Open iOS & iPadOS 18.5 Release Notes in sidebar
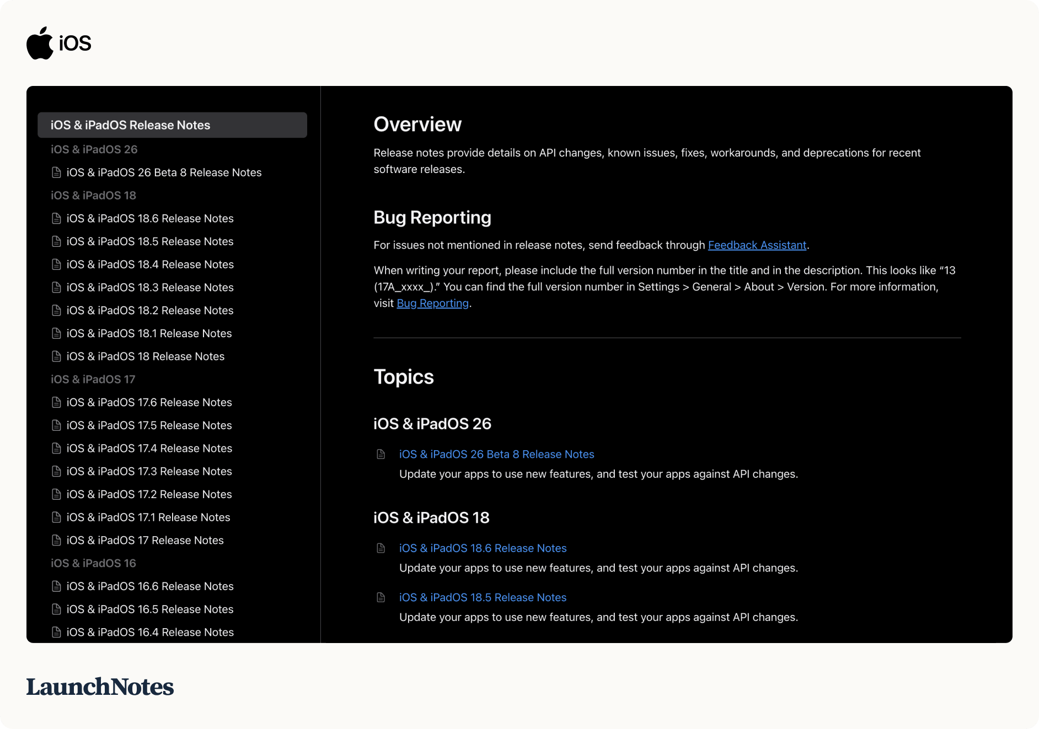This screenshot has width=1039, height=729. [150, 241]
